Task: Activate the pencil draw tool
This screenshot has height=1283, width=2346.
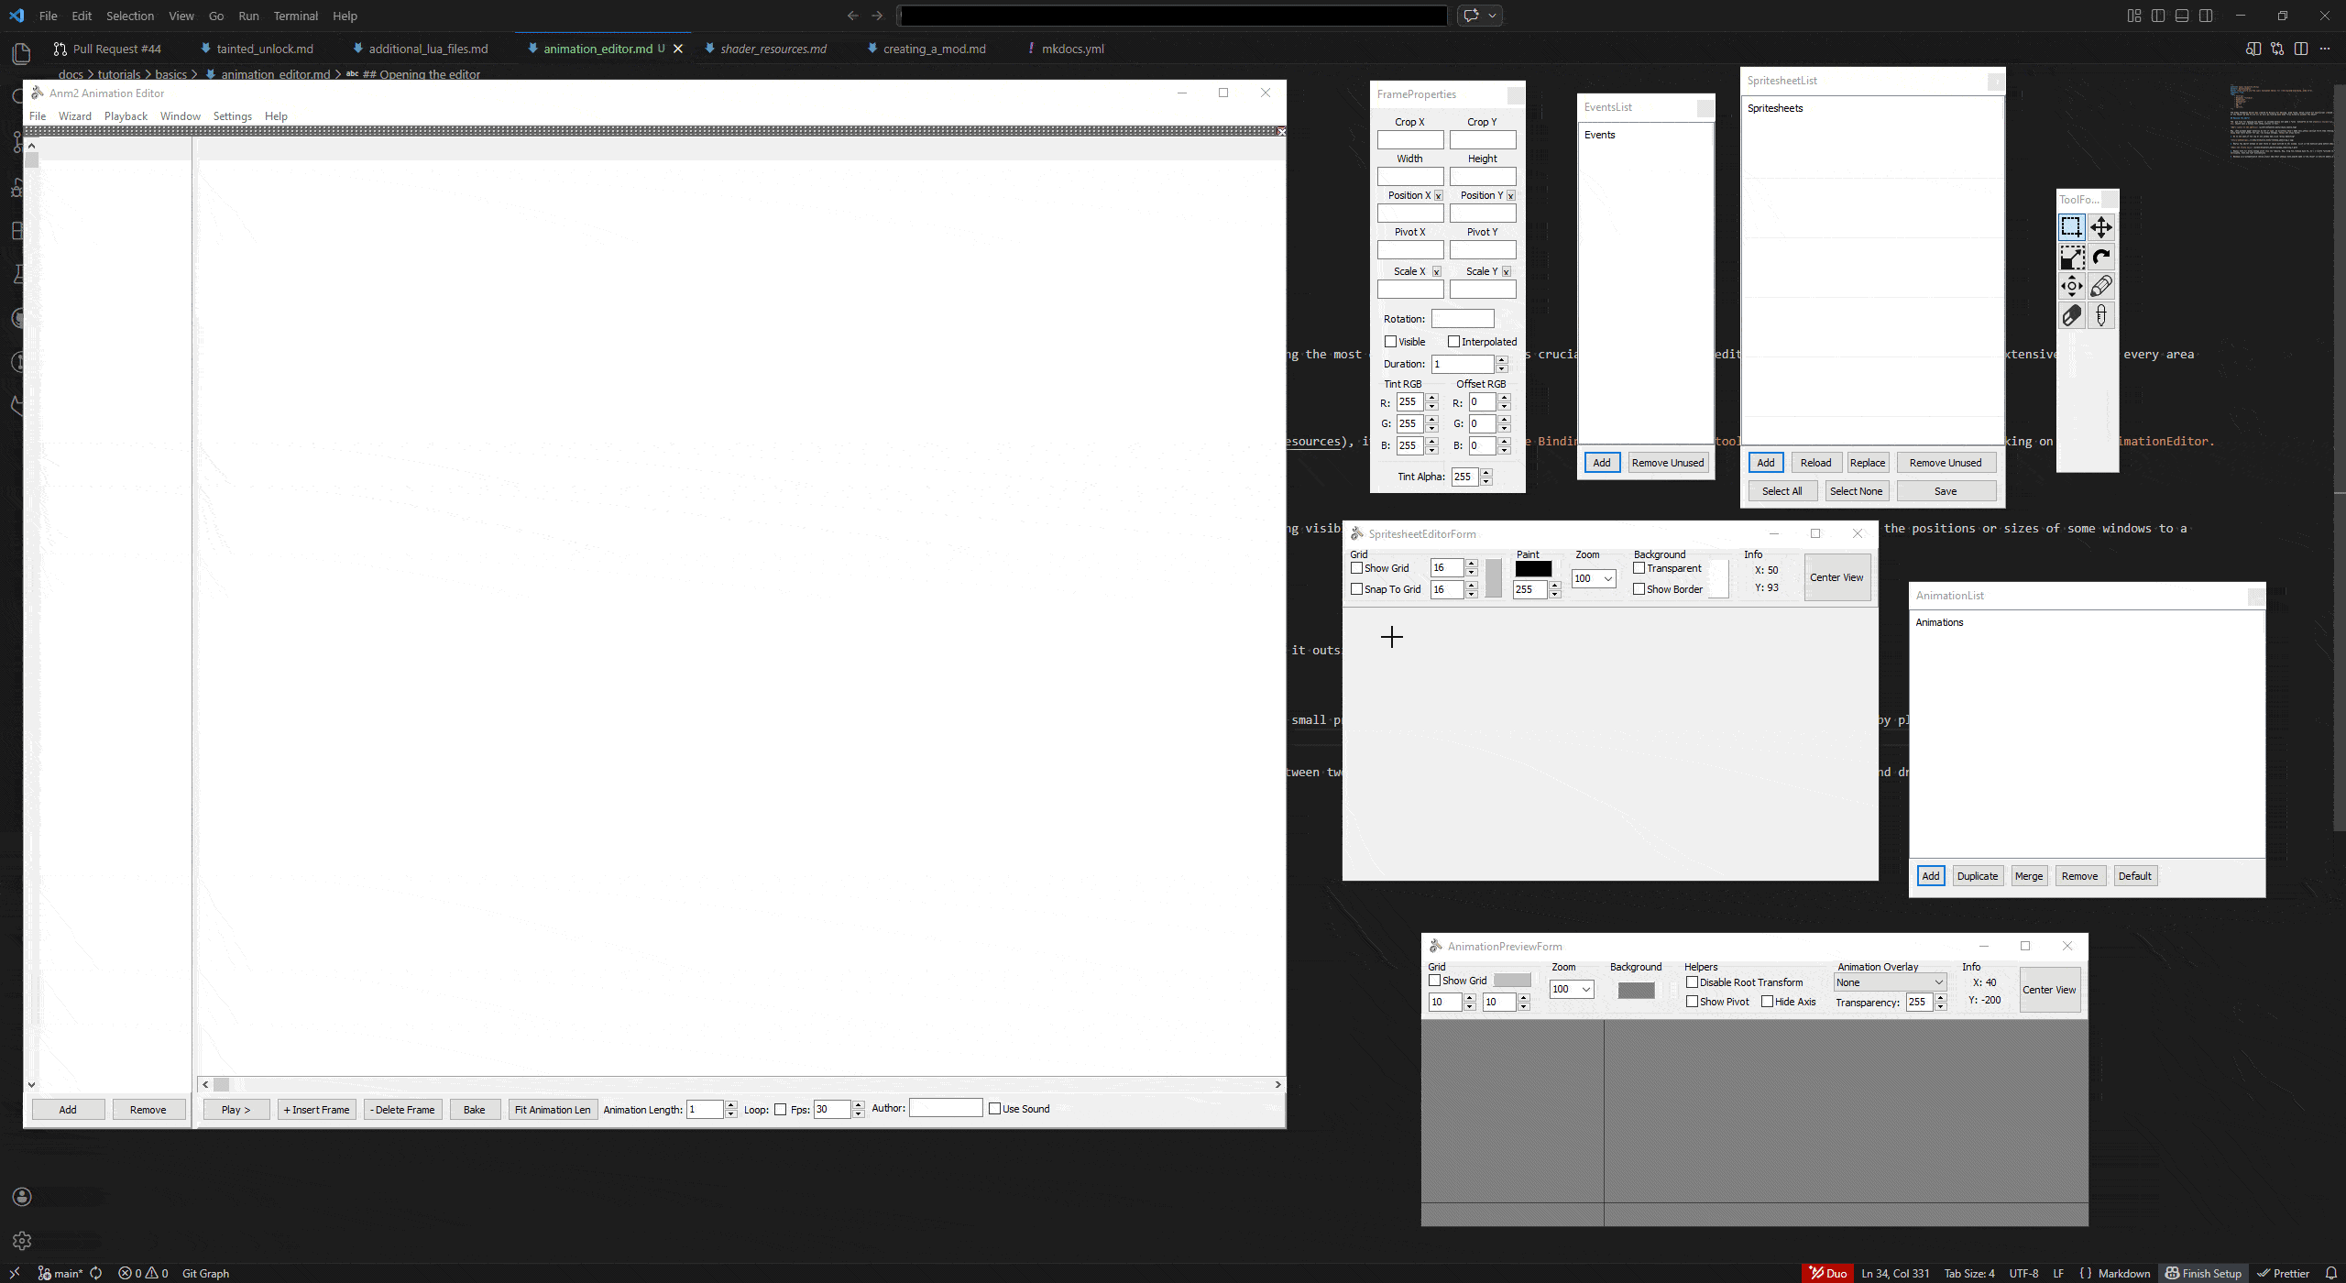Action: coord(2101,286)
